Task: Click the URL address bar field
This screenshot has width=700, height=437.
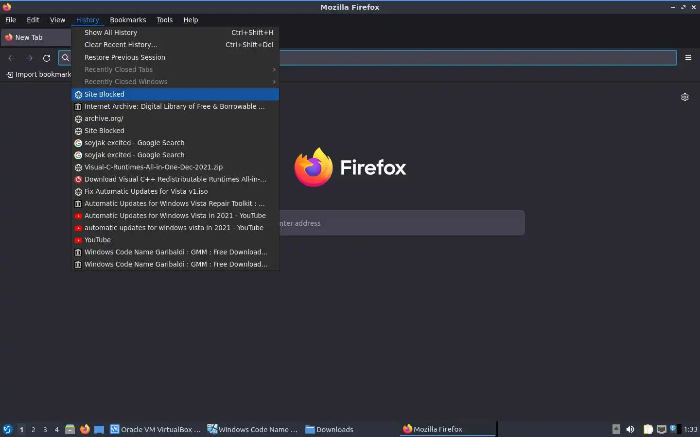Action: click(367, 58)
